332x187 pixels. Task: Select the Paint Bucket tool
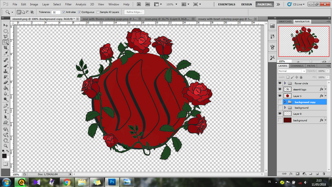tap(6, 88)
